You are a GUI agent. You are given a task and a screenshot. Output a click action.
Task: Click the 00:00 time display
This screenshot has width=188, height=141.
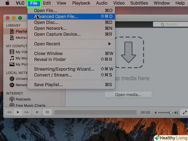click(145, 113)
